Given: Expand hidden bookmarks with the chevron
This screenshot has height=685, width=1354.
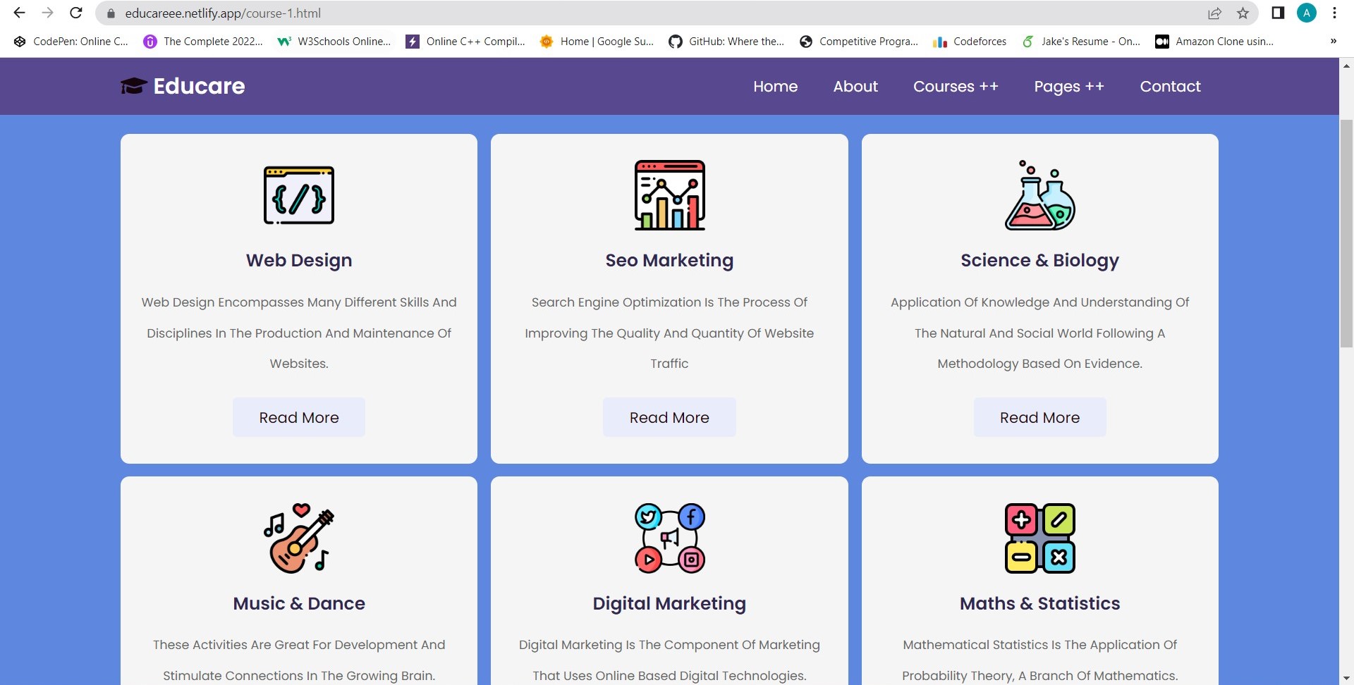Looking at the screenshot, I should [x=1334, y=41].
